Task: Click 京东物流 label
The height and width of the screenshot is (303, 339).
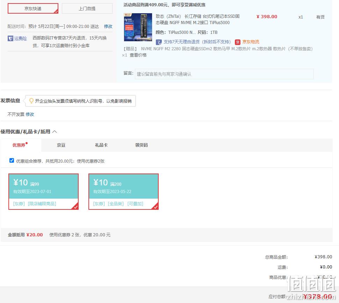Action: [251, 42]
